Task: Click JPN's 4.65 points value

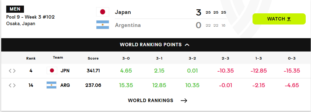Action: [x=126, y=71]
